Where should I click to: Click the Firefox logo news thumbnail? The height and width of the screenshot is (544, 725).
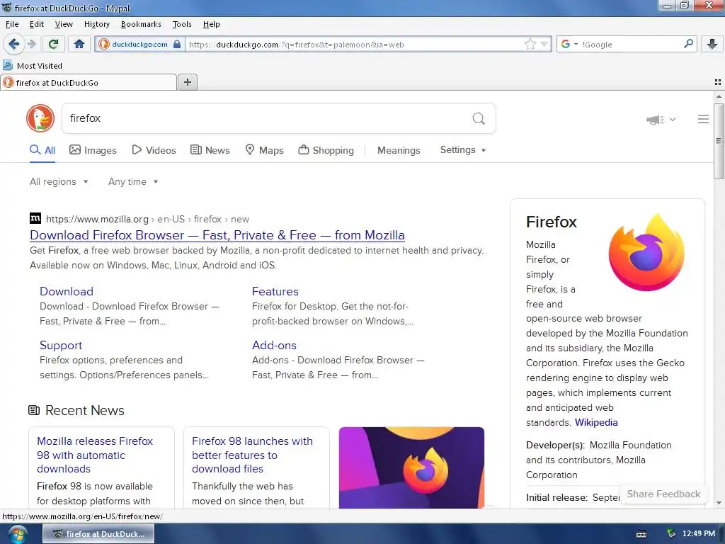pos(411,467)
